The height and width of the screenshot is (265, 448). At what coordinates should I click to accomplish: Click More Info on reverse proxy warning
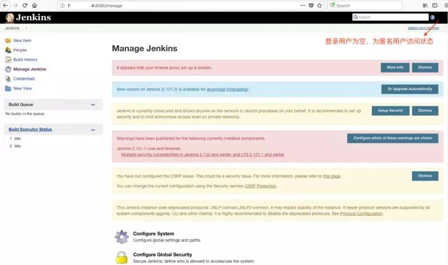395,68
